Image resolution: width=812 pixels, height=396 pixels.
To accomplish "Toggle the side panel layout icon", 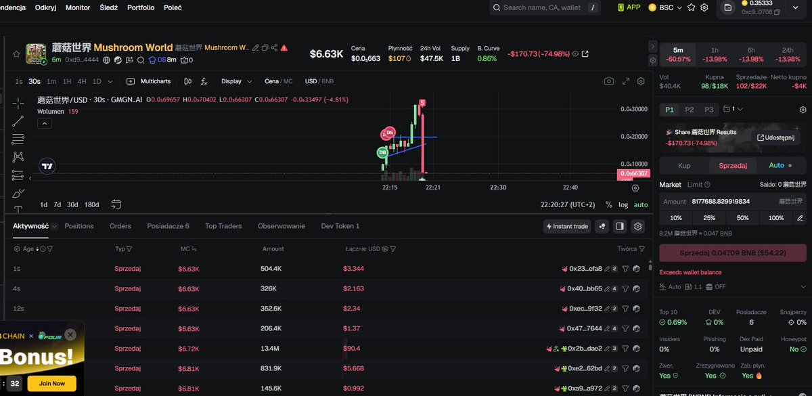I will [x=620, y=226].
